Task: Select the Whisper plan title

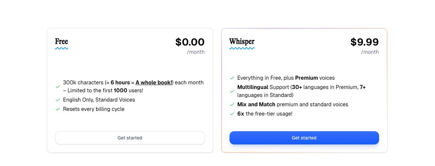Action: (x=242, y=41)
